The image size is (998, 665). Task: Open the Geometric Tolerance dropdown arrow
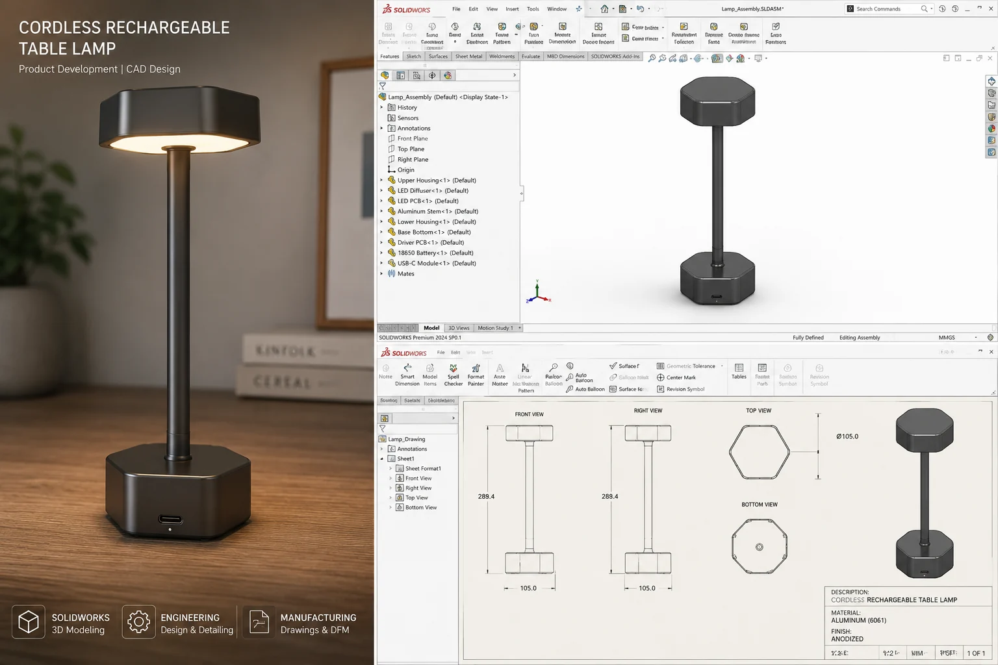click(722, 366)
